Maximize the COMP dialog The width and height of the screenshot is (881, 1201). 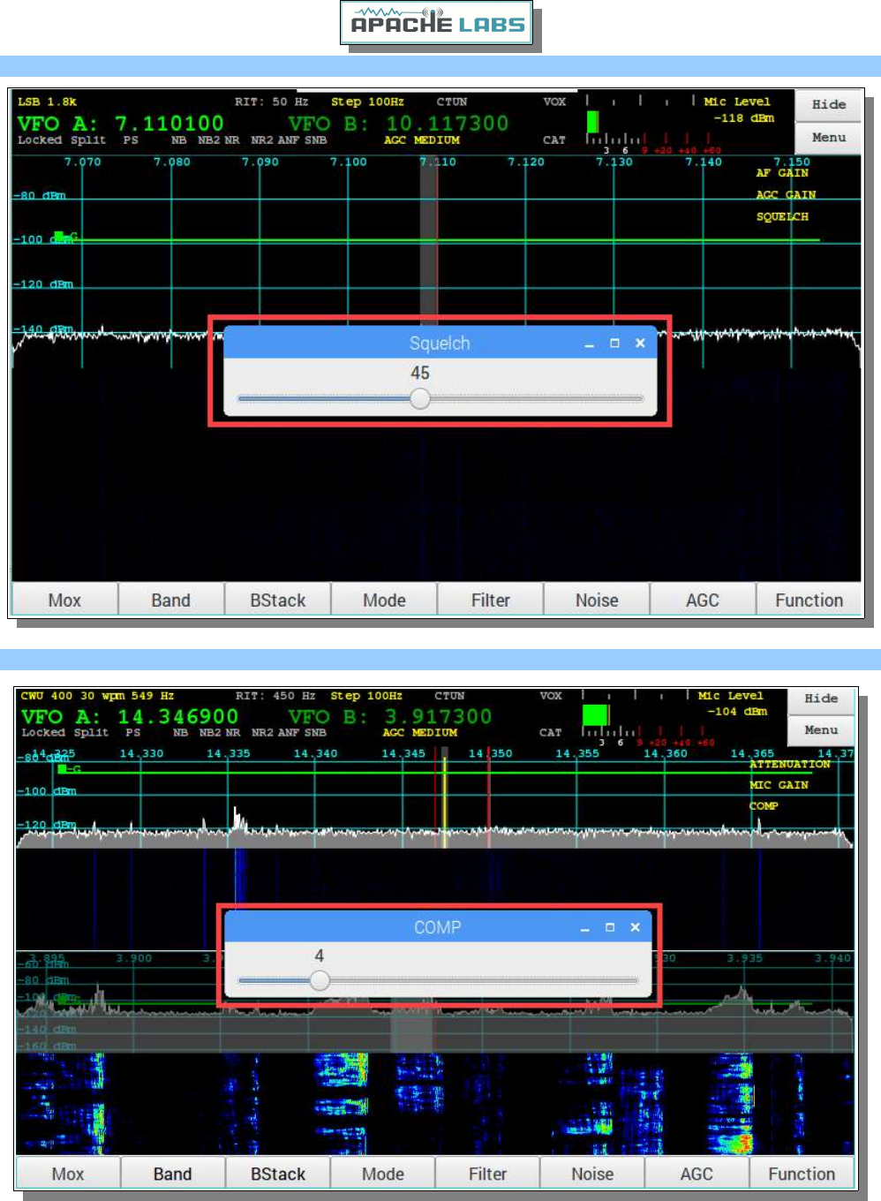609,927
